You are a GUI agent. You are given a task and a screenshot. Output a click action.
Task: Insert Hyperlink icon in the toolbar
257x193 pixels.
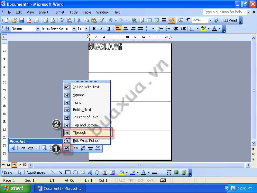(x=134, y=20)
